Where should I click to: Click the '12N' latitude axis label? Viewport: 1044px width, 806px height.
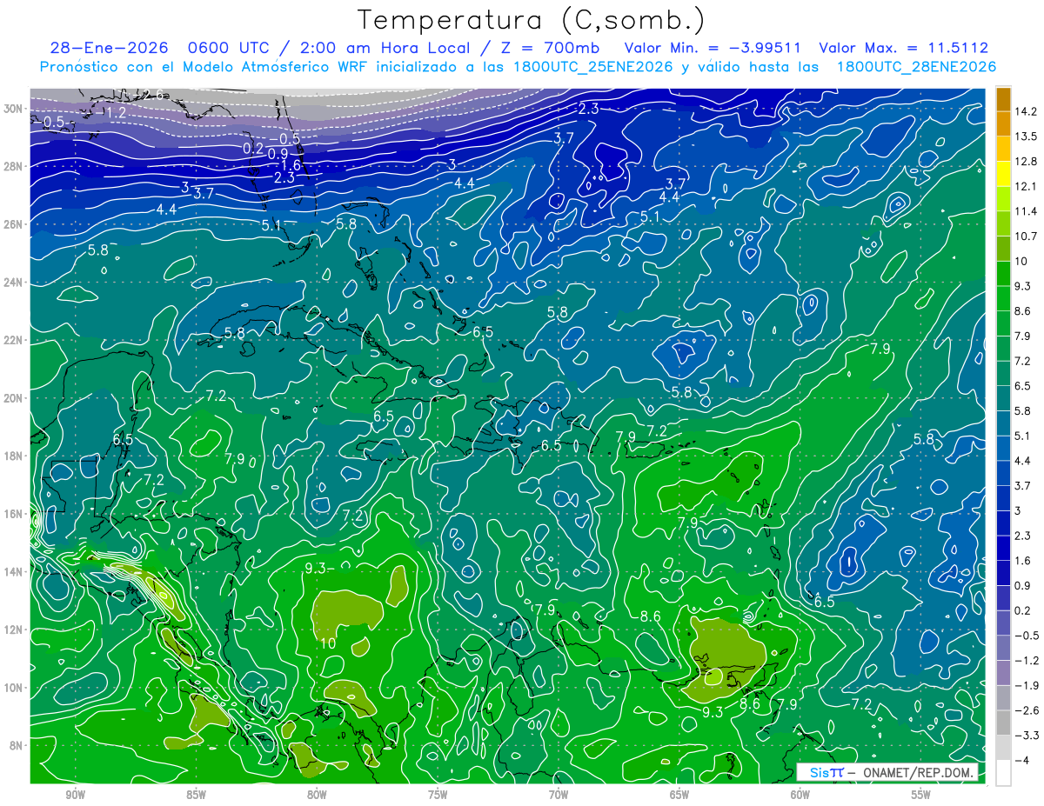click(x=15, y=629)
